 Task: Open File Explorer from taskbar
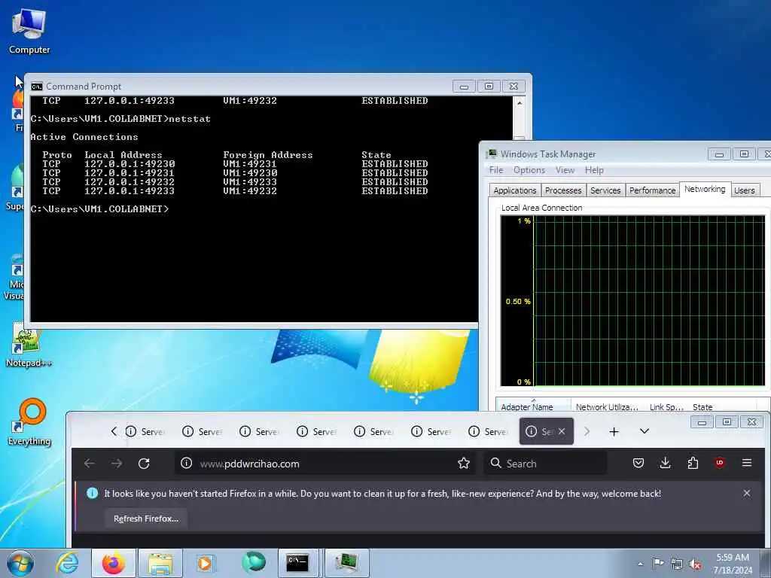pos(160,563)
